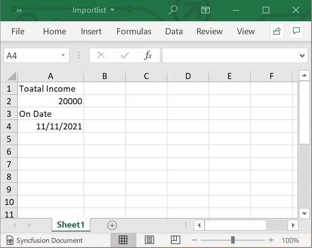Add a new sheet with plus icon
Viewport: 312px width, 248px height.
112,225
